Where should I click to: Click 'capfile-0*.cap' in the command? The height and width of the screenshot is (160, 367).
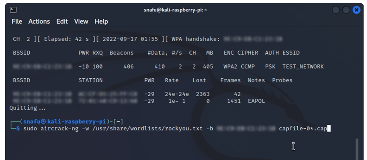[x=303, y=129]
